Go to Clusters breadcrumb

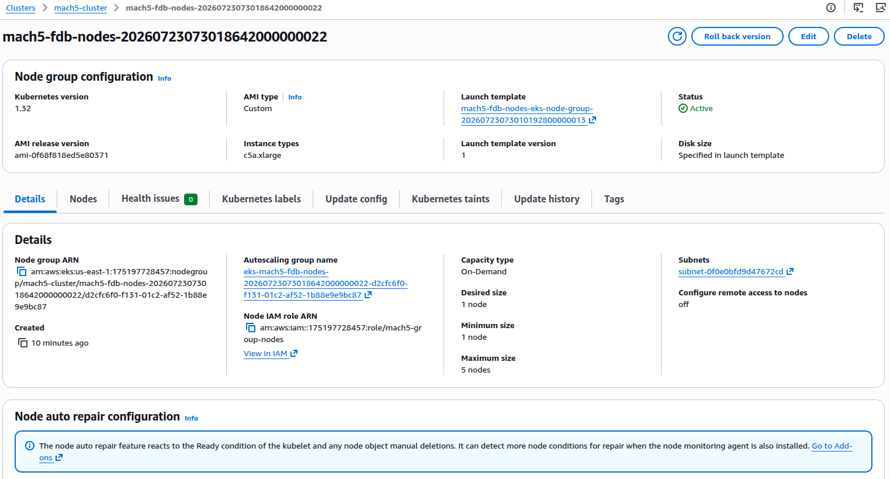[x=20, y=8]
